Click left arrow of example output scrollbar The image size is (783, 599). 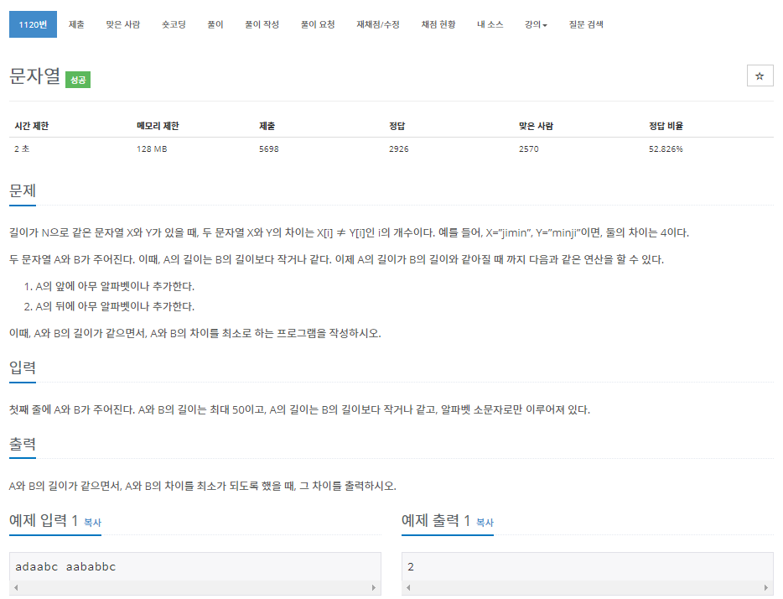(408, 587)
